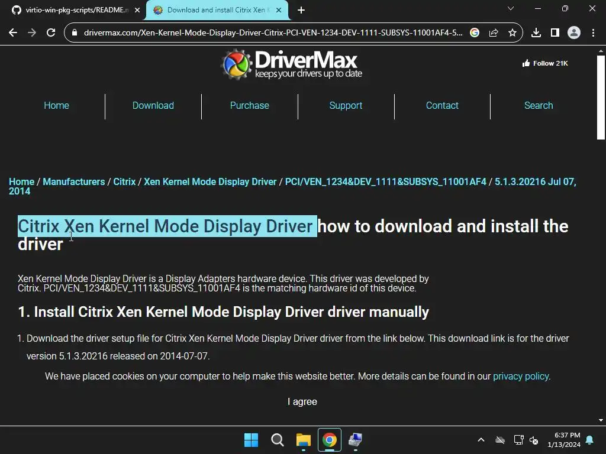Reload the DriverMax page
This screenshot has height=454, width=606.
pos(51,33)
